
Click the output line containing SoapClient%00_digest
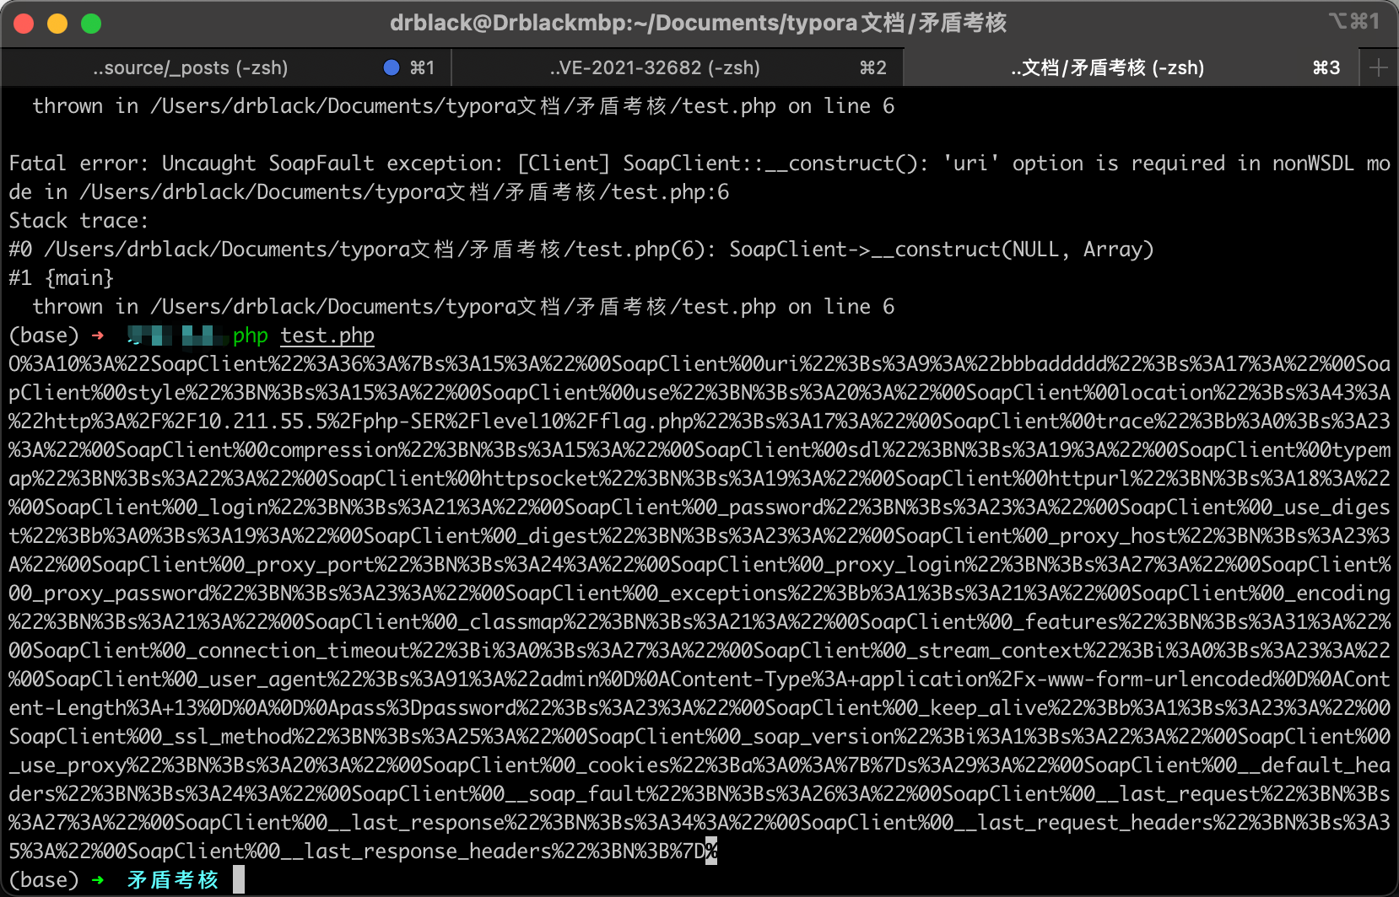(x=699, y=536)
